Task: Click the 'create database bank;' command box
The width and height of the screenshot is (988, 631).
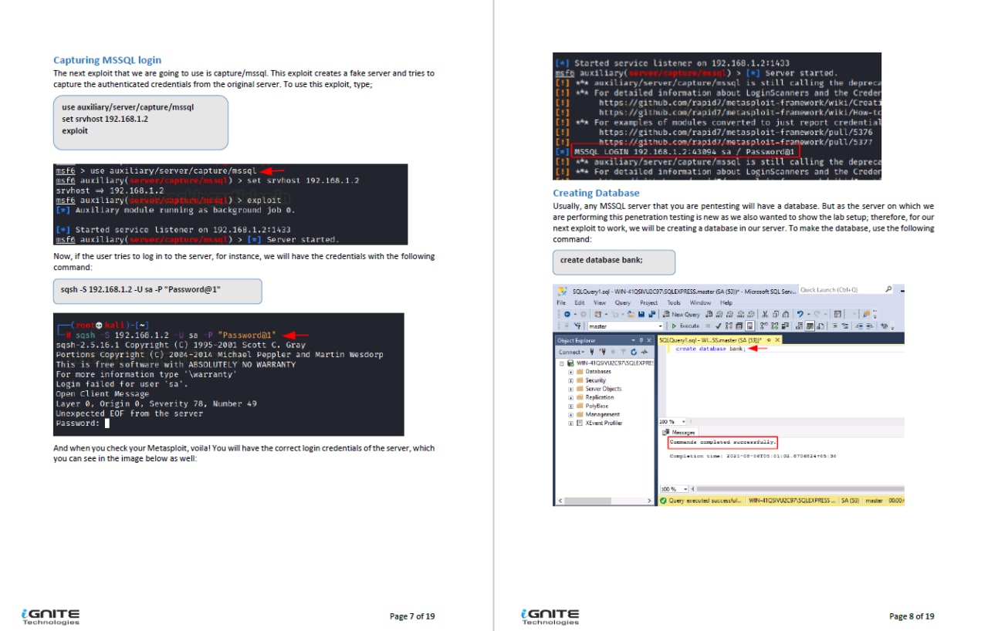Action: [x=614, y=262]
